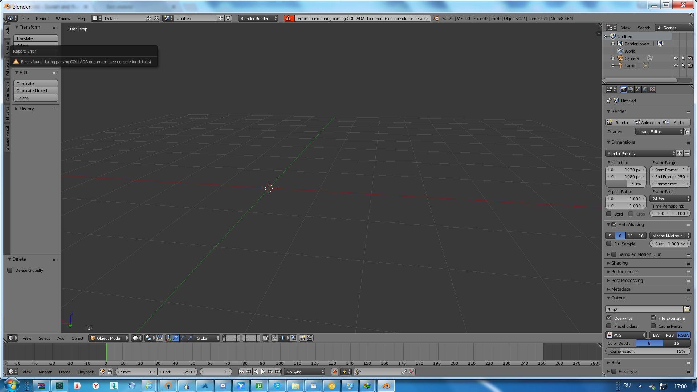Open the Render Layers properties tab

[631, 89]
